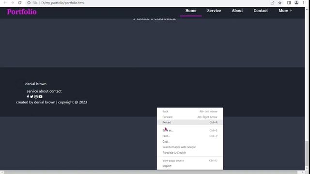The image size is (310, 174).
Task: Click the Instagram icon in footer
Action: click(x=36, y=97)
